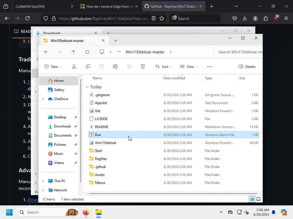
Task: Click the Firefox icon in the taskbar
Action: (x=86, y=212)
